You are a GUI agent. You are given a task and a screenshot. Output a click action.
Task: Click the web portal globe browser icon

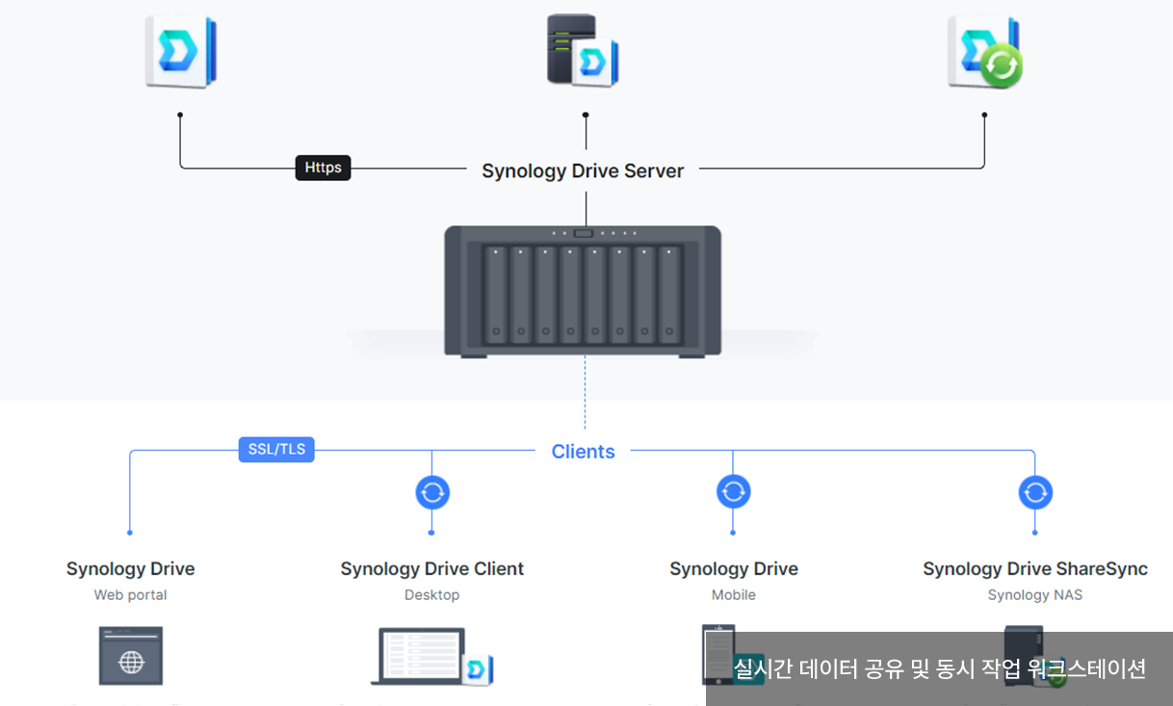coord(131,655)
